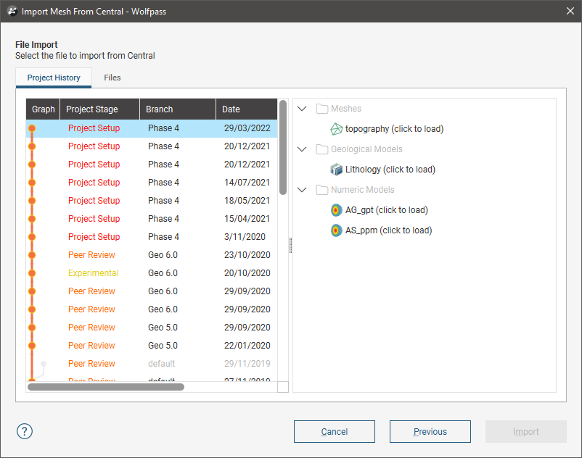Switch to the Files tab
582x458 pixels.
pos(112,78)
